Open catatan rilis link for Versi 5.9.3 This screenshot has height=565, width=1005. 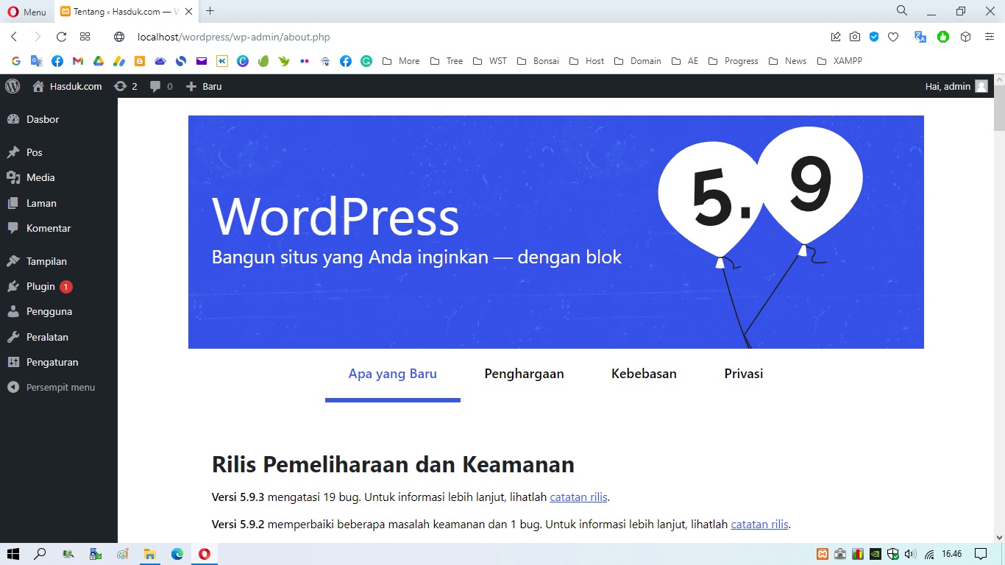(578, 497)
